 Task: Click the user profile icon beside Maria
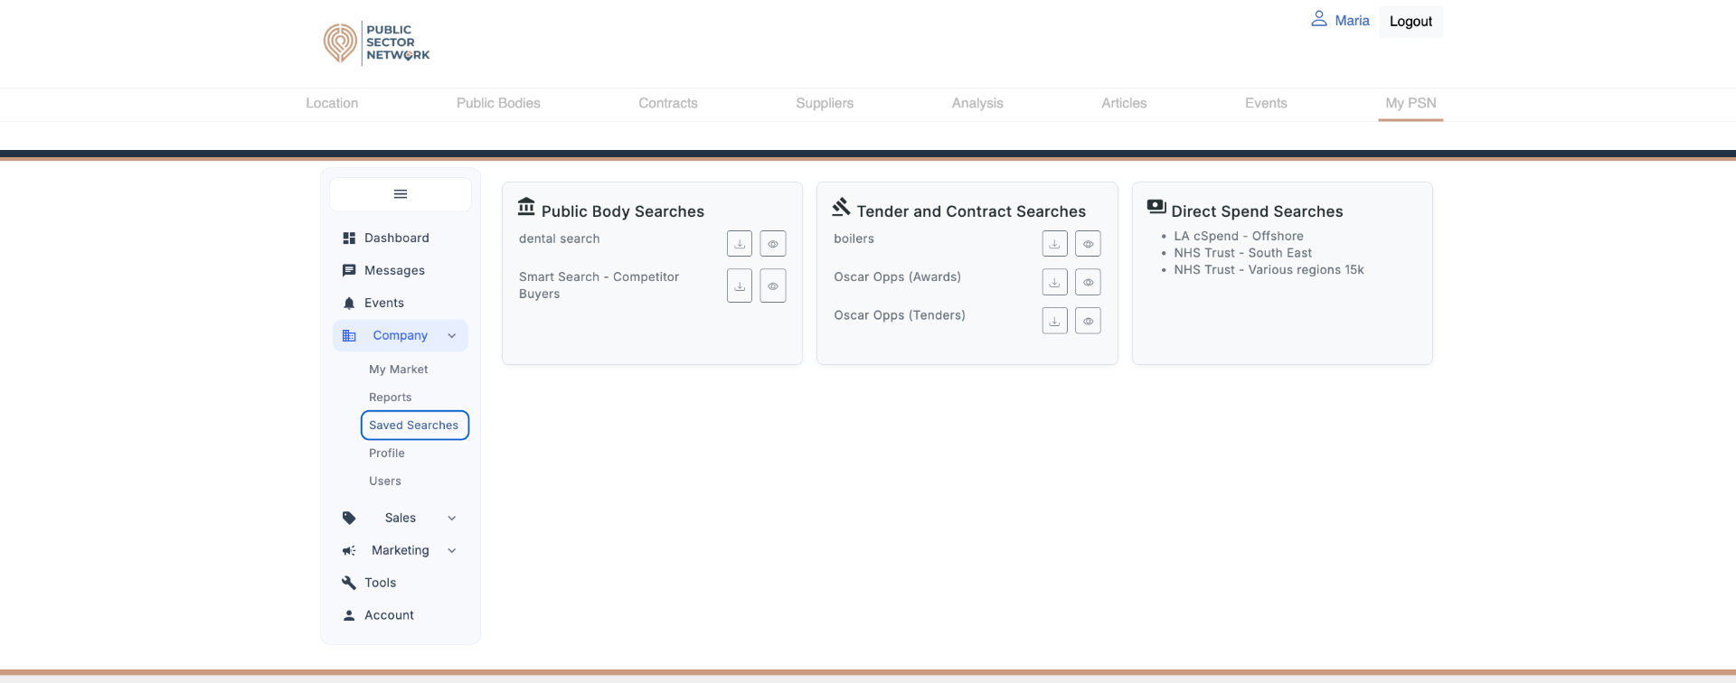pos(1319,19)
